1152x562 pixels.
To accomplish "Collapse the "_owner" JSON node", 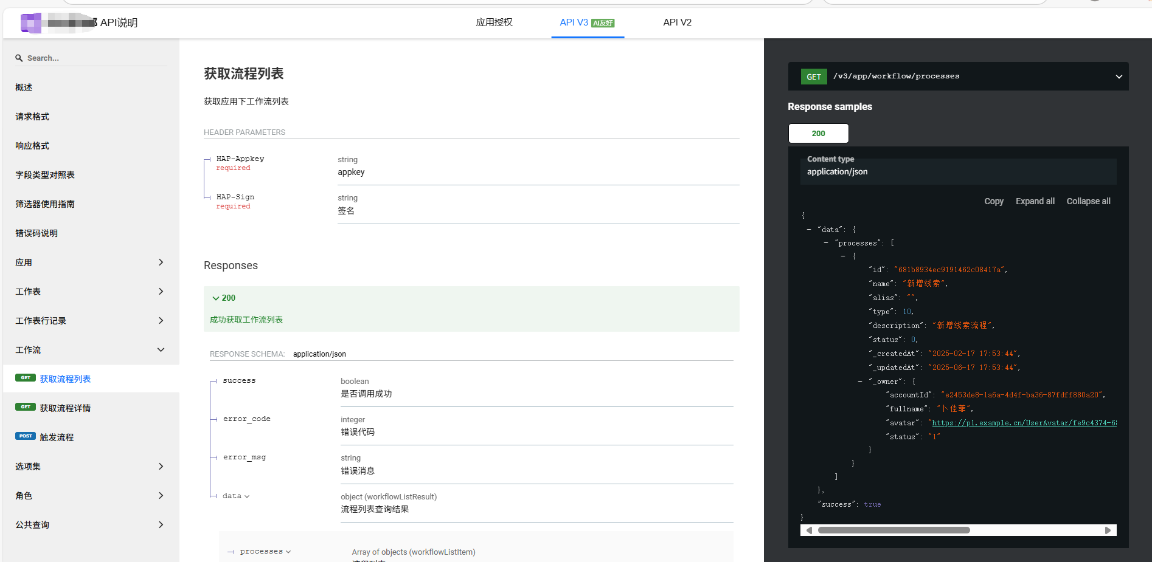I will click(860, 382).
